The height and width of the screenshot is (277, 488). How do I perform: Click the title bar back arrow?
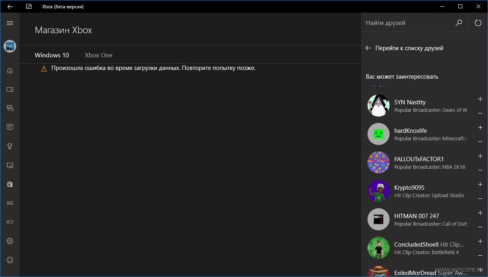click(10, 6)
